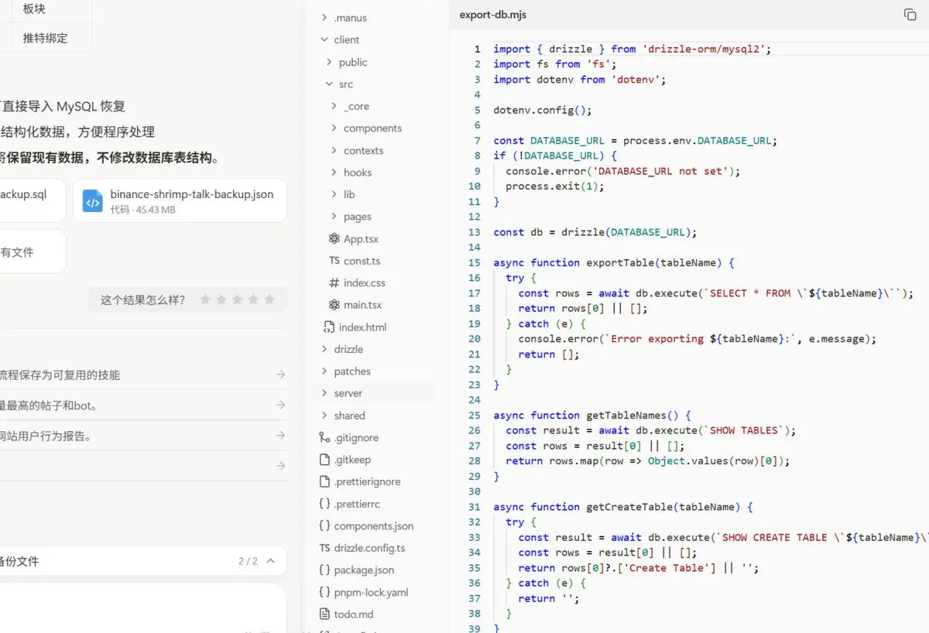Screen dimensions: 929x633
Task: Rate the result with the fourth star
Action: pos(253,299)
